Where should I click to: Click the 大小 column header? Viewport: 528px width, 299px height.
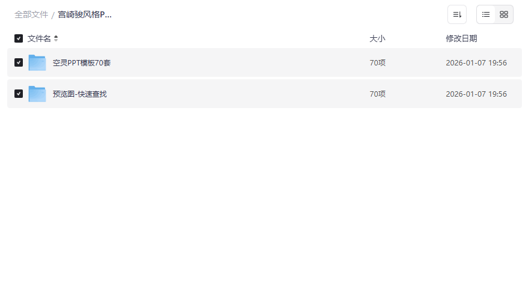(x=377, y=38)
